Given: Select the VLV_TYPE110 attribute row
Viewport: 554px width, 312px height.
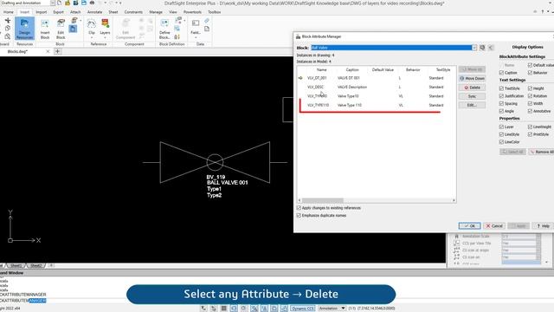Looking at the screenshot, I should [x=377, y=105].
